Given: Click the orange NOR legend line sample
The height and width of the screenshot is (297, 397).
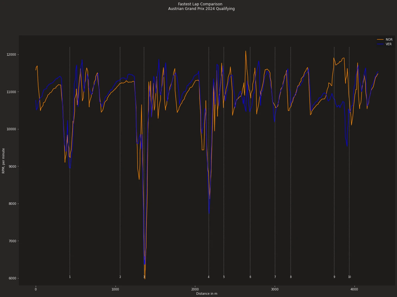Looking at the screenshot, I should click(380, 39).
